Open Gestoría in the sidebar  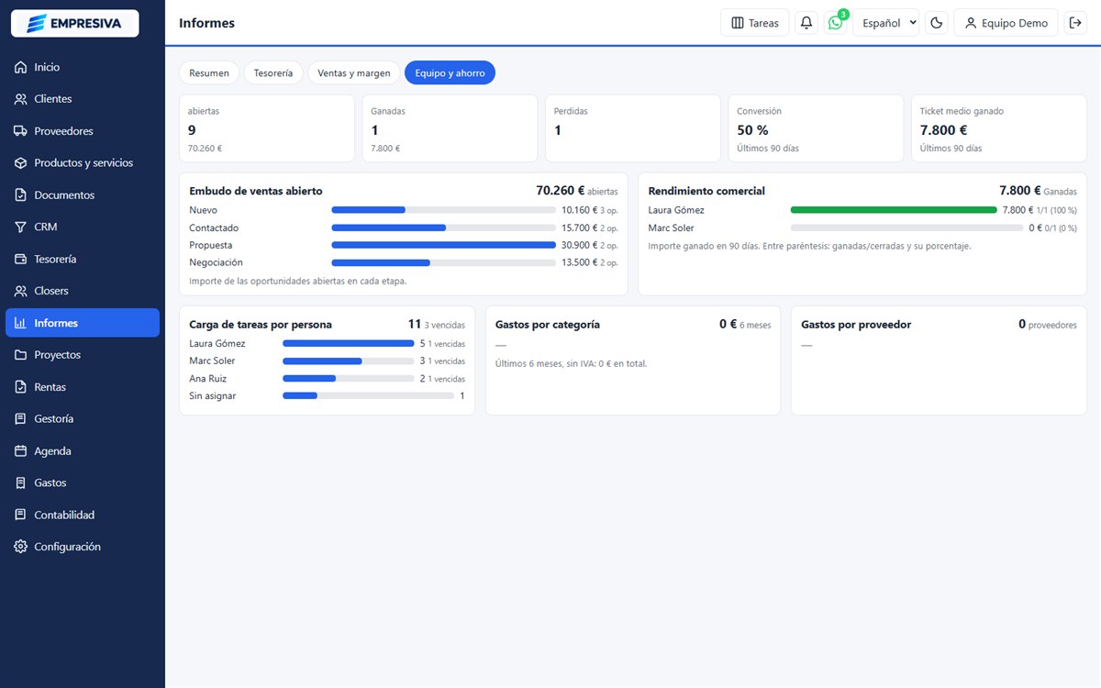pos(83,419)
